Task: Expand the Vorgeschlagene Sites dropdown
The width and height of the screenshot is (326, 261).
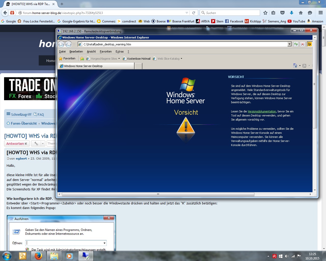Action: point(119,59)
